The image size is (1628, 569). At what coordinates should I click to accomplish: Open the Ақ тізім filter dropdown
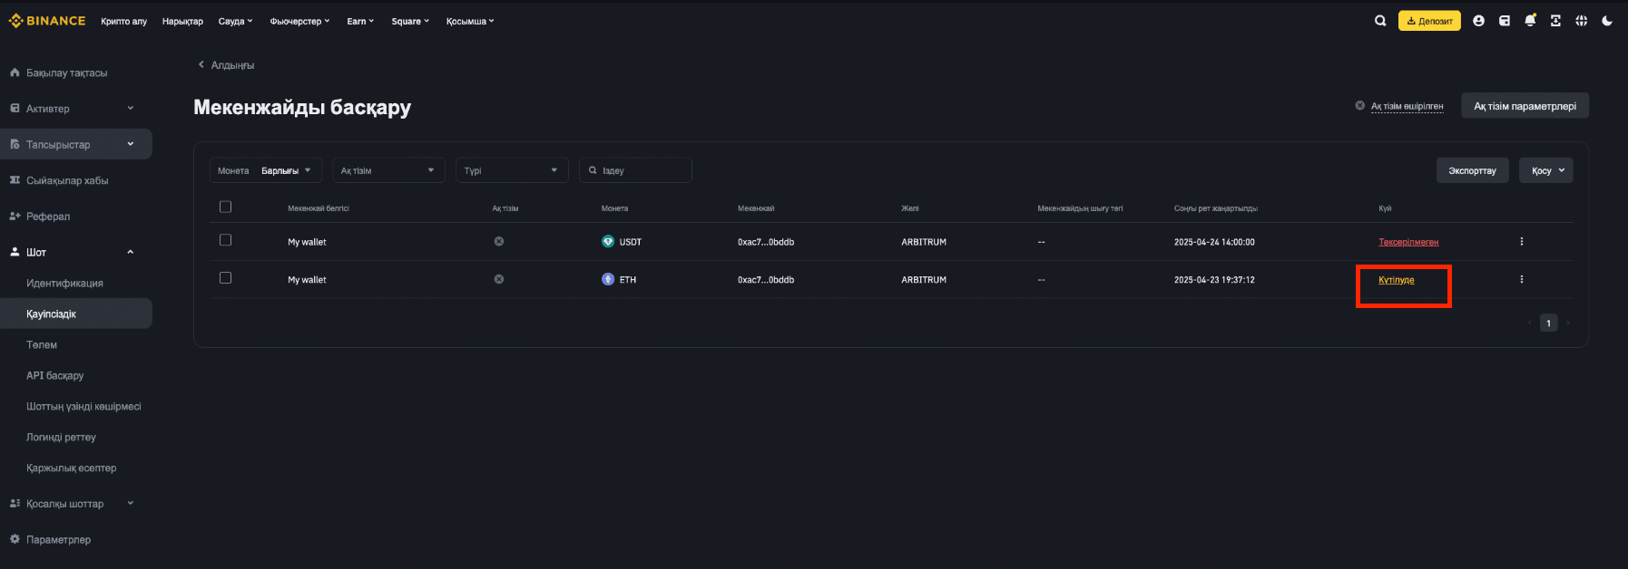click(388, 170)
